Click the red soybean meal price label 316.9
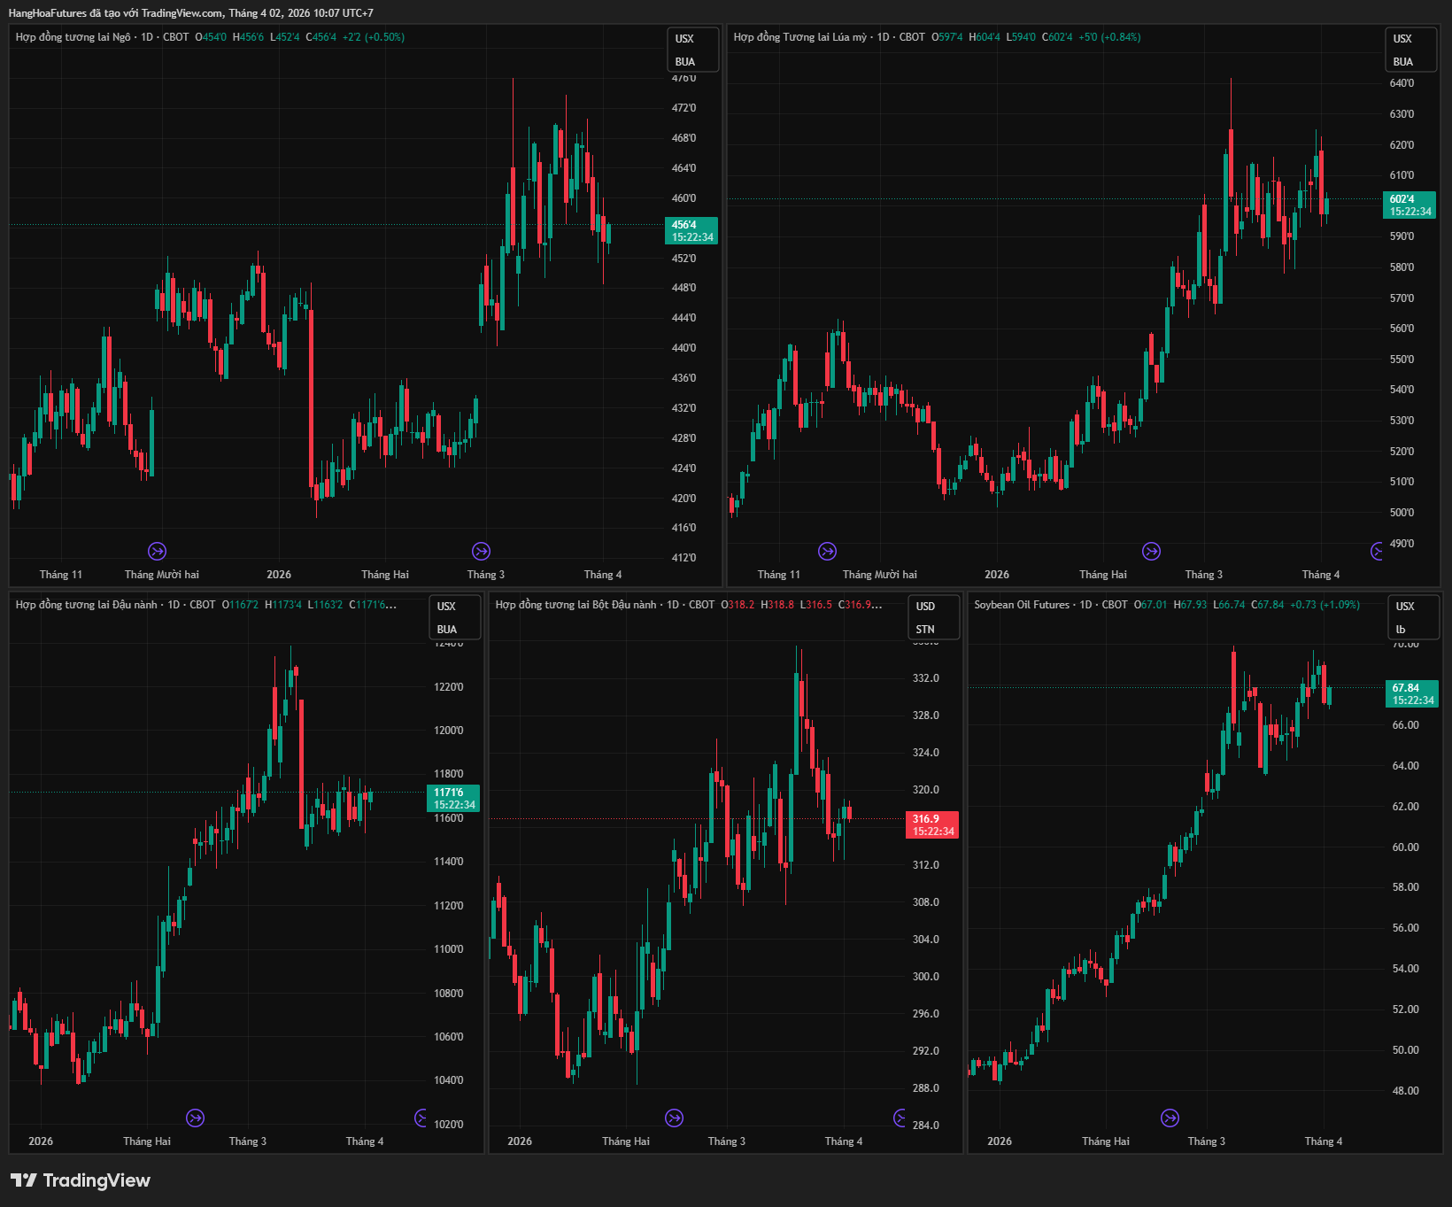 [932, 825]
